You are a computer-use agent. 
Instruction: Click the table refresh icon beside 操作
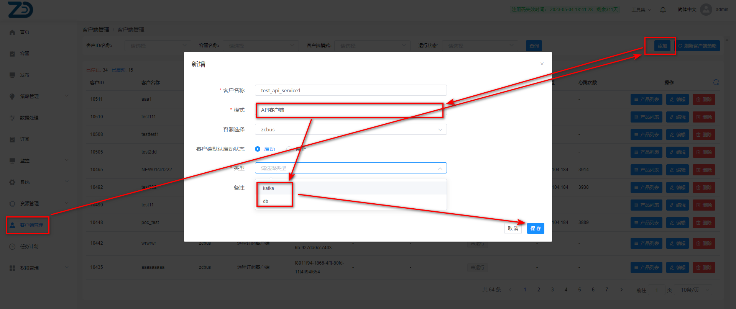(716, 82)
